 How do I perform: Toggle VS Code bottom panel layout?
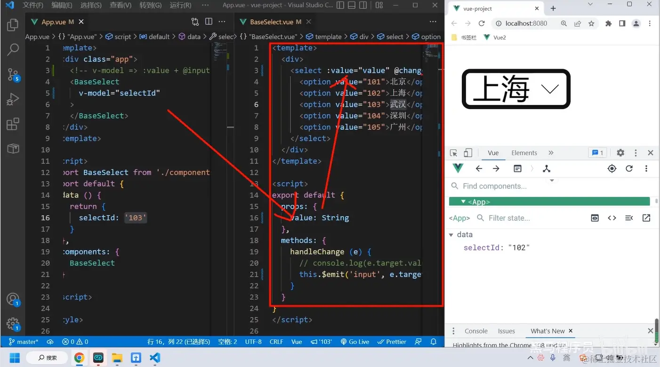coord(353,5)
